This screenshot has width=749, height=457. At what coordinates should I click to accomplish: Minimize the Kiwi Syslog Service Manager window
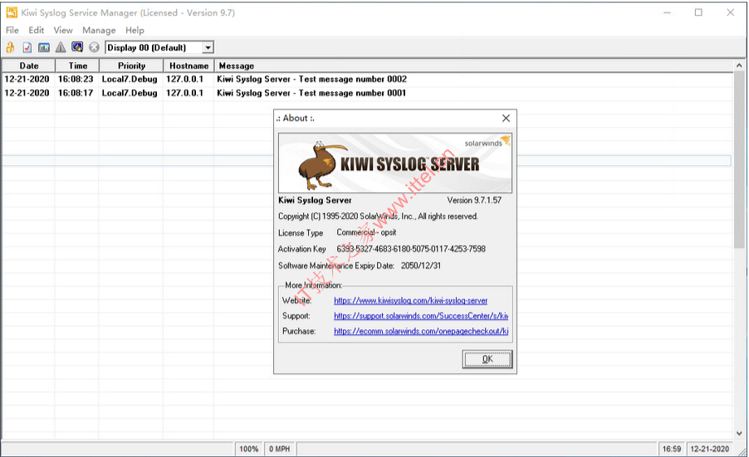[x=668, y=12]
